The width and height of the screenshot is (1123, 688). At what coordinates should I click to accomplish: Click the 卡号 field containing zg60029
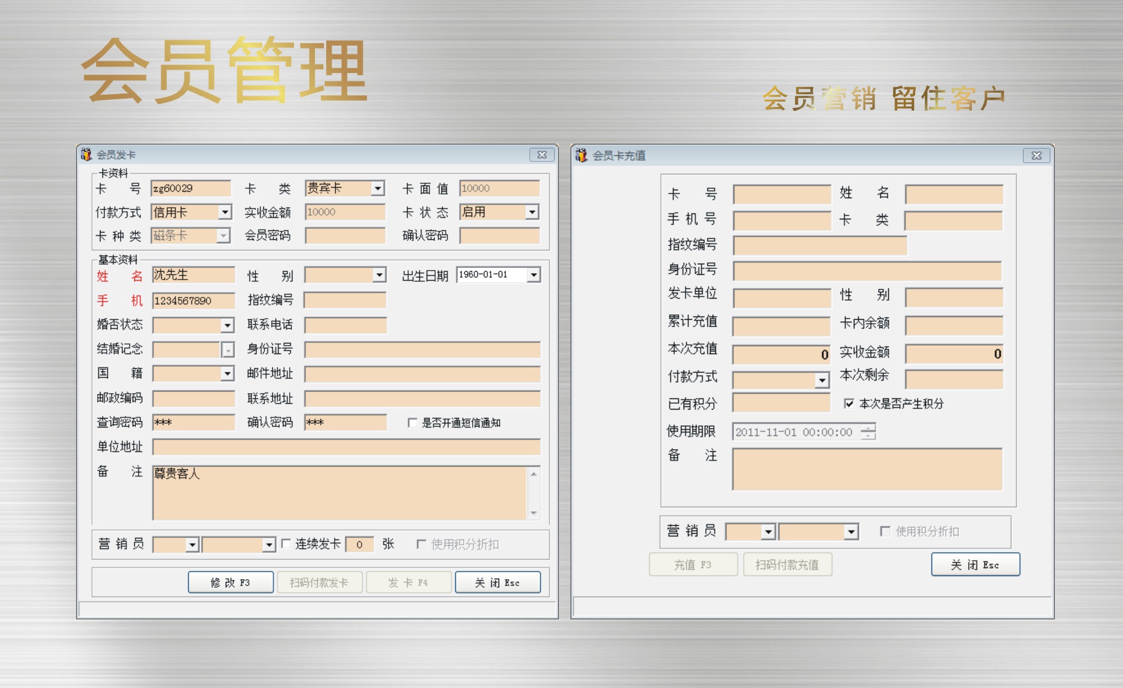pos(191,188)
